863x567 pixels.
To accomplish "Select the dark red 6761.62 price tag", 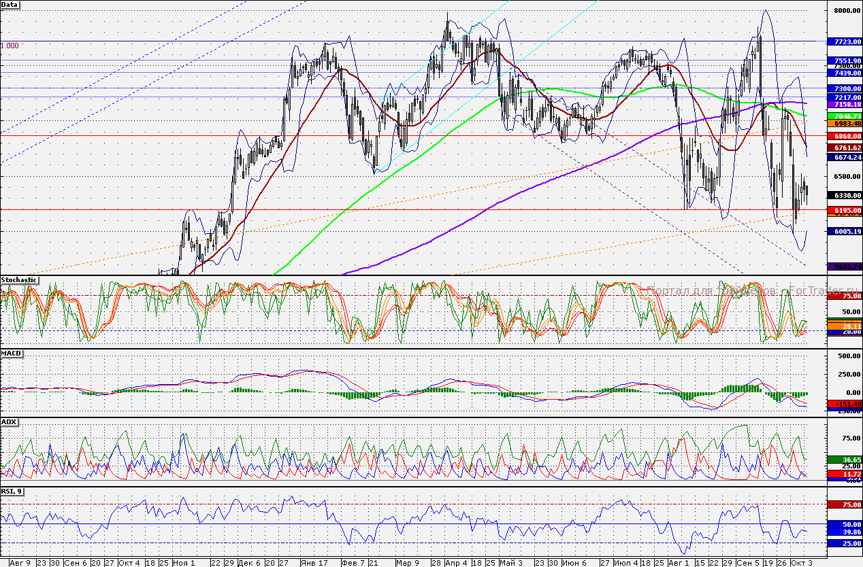I will (844, 148).
